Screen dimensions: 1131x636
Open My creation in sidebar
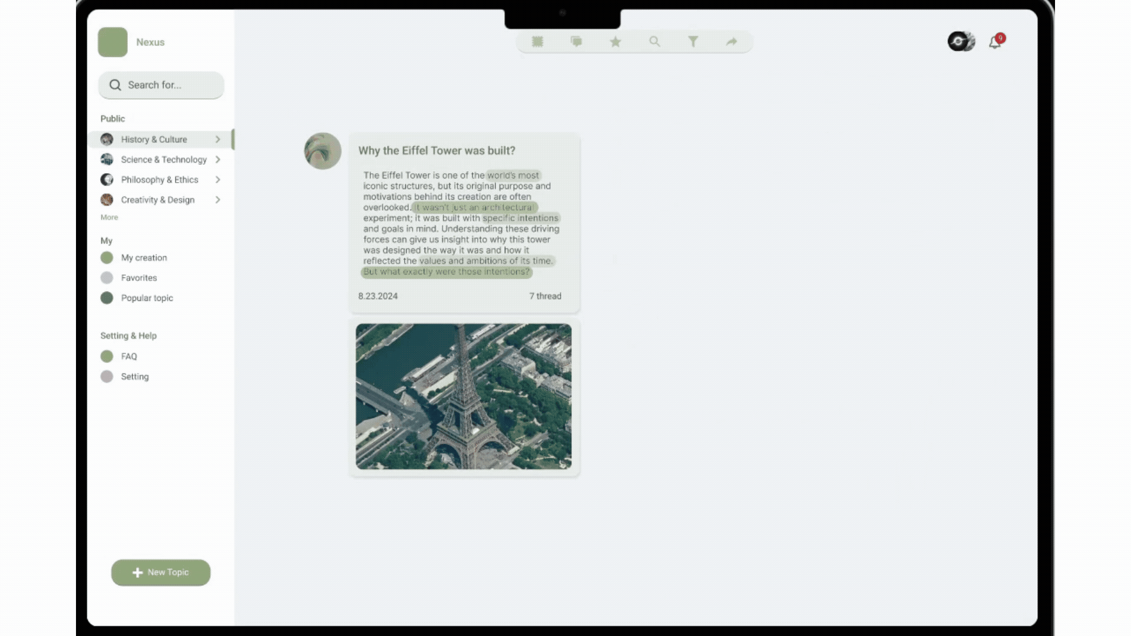tap(144, 258)
